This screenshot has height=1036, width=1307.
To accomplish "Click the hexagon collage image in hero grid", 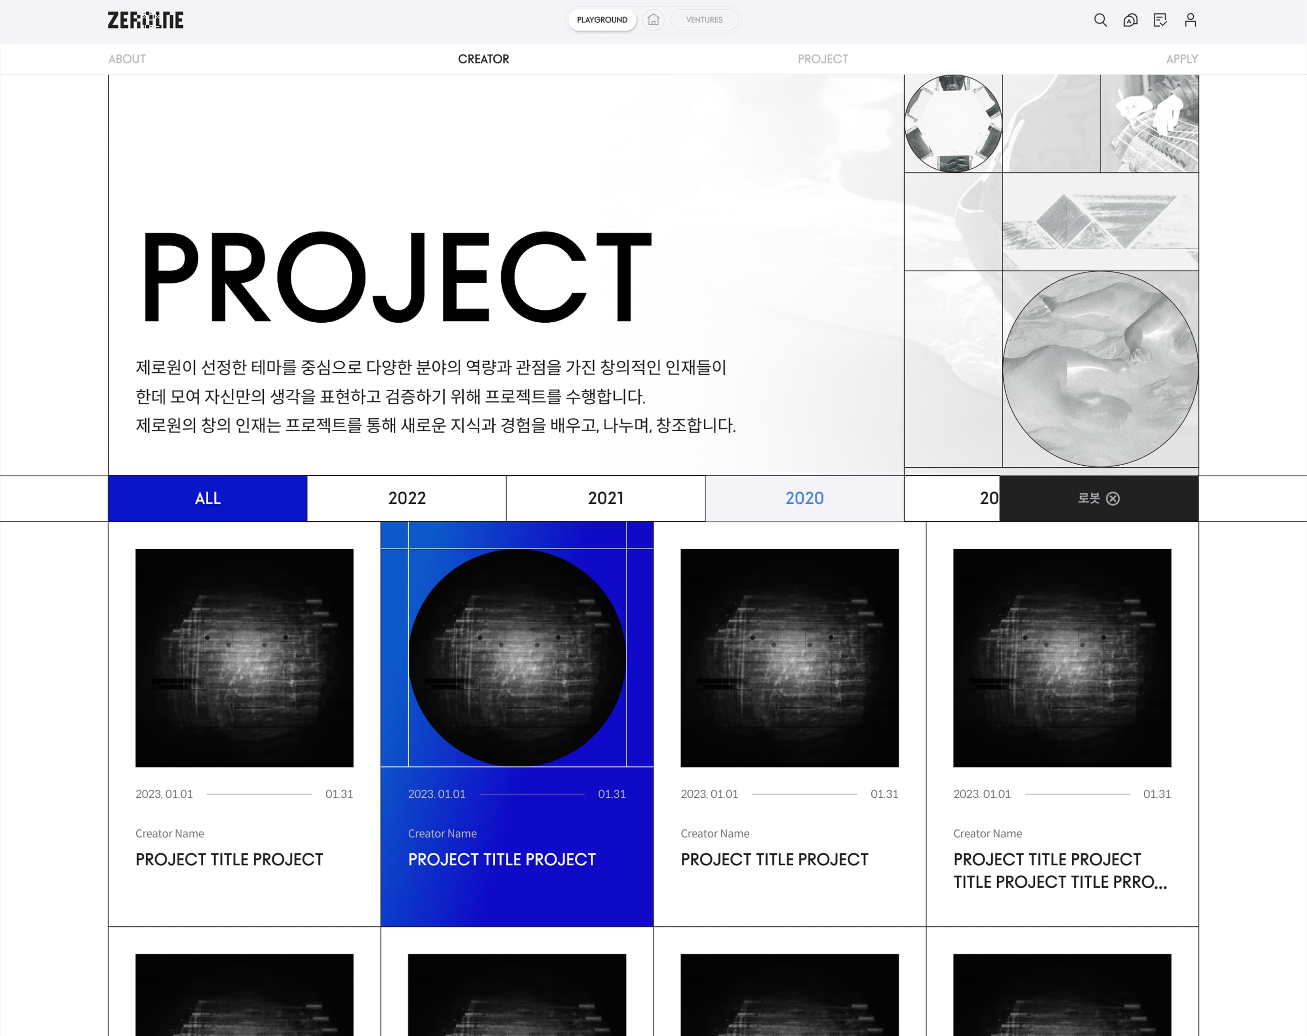I will click(953, 124).
